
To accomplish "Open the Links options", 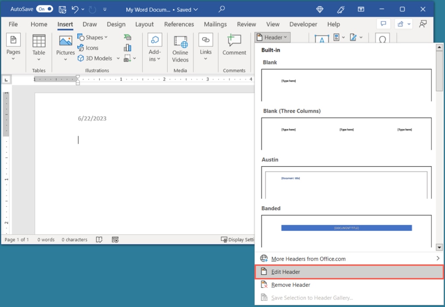I will pos(205,48).
